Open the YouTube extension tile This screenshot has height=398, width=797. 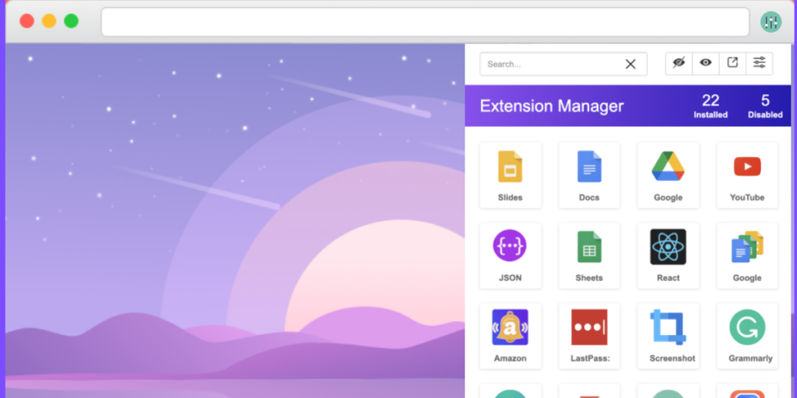click(747, 175)
